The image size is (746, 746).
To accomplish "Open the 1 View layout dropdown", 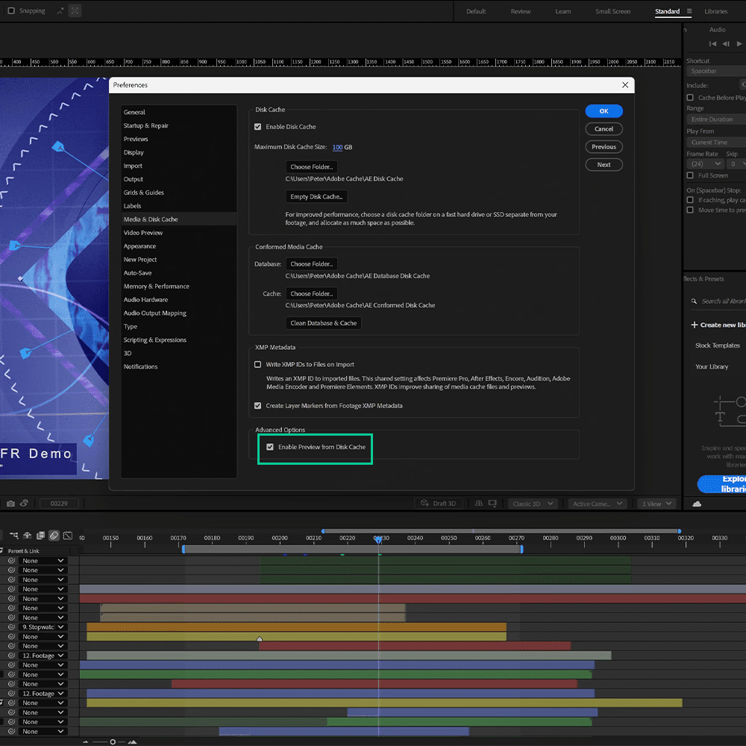I will (657, 504).
